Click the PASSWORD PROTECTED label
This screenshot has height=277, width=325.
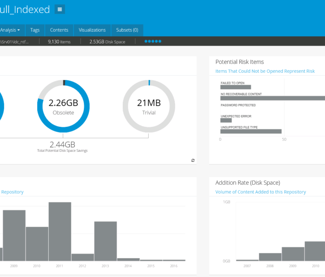(238, 105)
